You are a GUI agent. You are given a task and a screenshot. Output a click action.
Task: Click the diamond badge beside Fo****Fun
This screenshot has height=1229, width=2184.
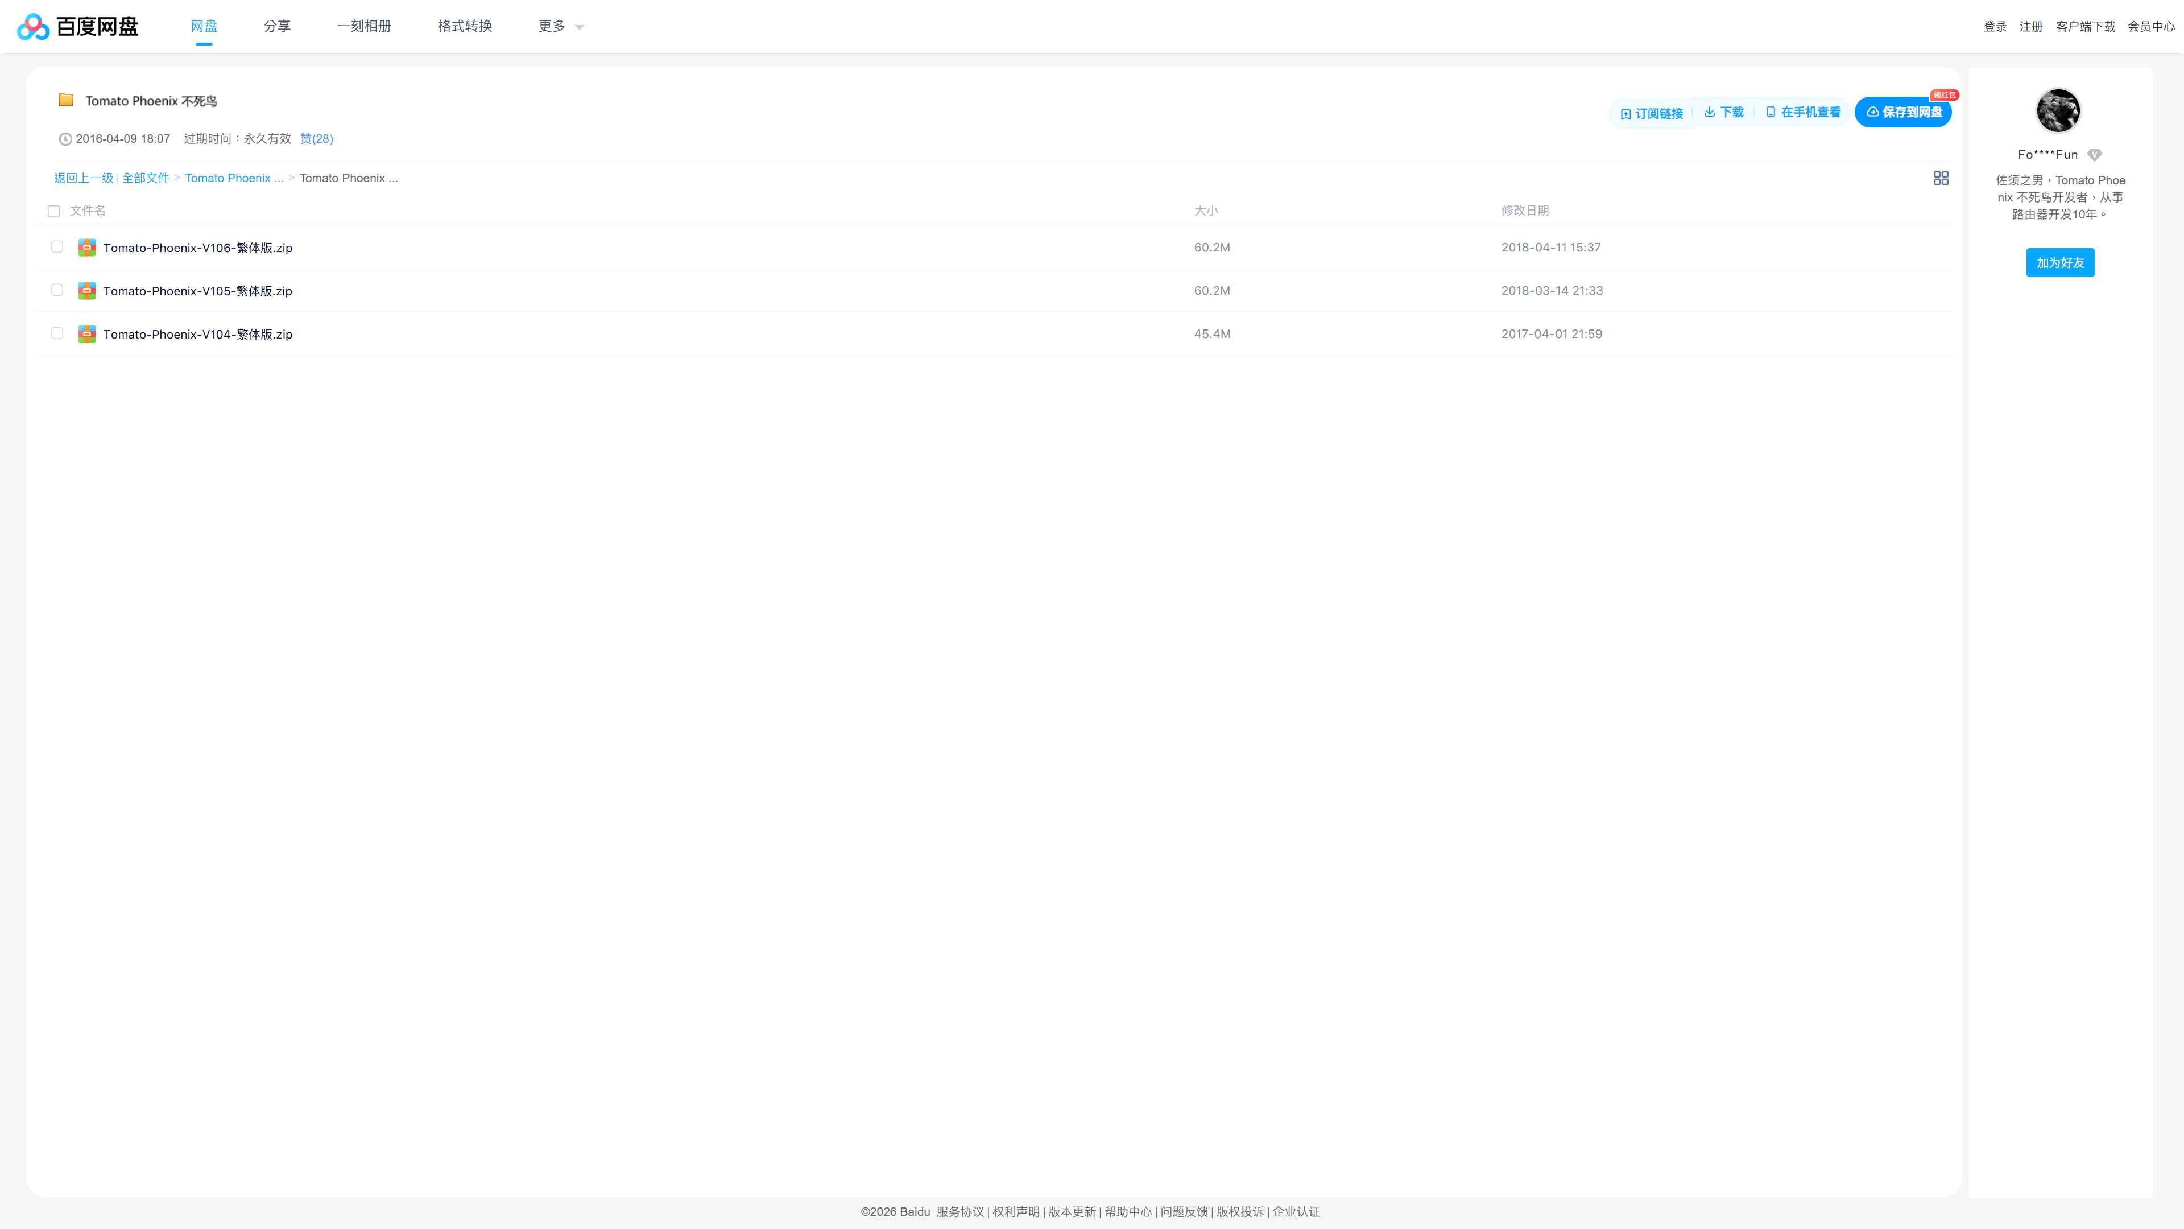[2094, 154]
